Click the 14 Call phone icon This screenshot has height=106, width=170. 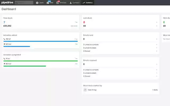coord(4,39)
